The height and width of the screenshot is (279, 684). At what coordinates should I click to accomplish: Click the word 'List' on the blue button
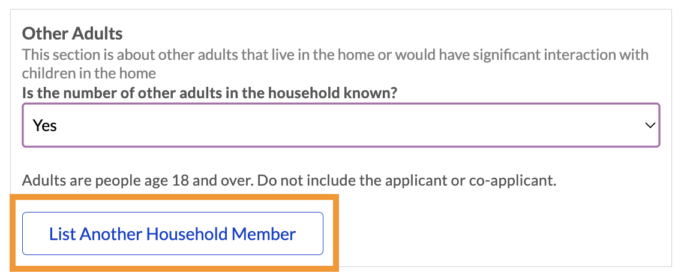tap(62, 233)
